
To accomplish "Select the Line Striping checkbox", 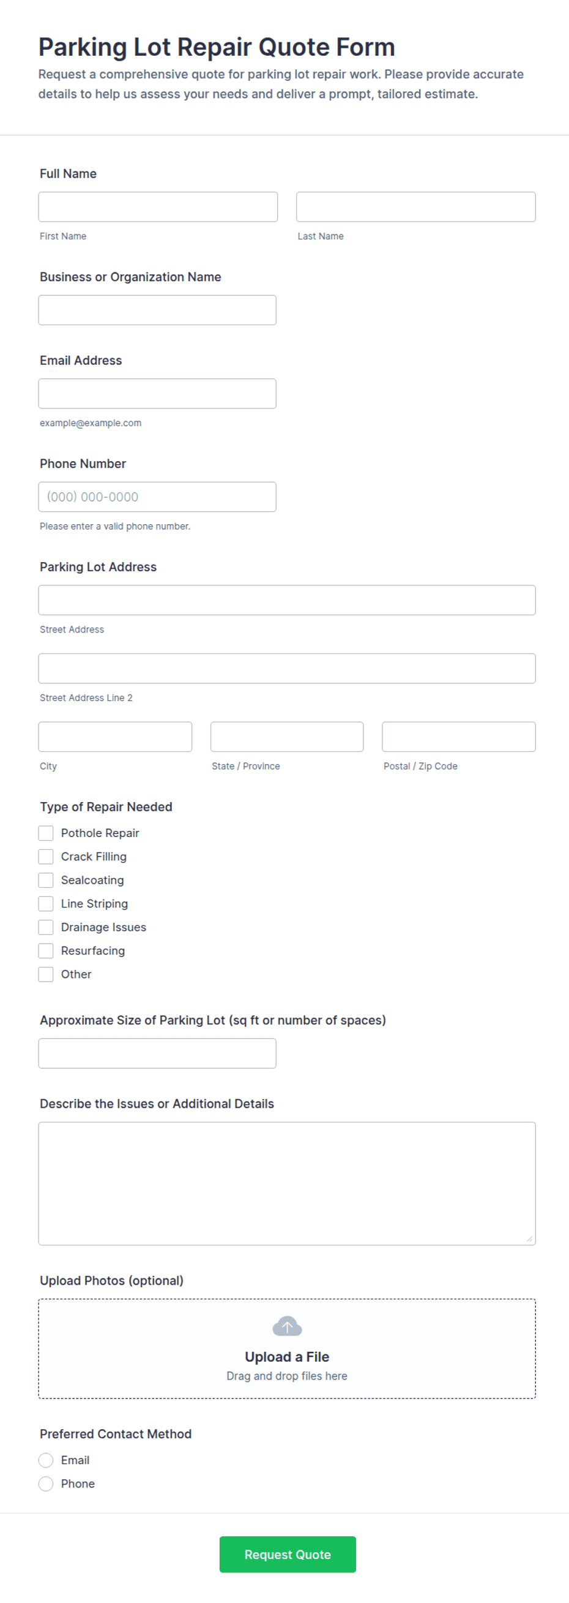I will (x=46, y=904).
